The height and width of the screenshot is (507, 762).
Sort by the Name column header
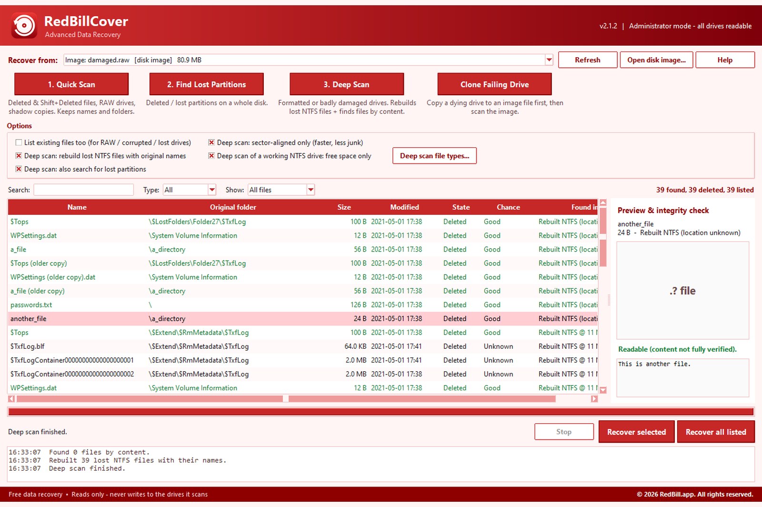77,207
